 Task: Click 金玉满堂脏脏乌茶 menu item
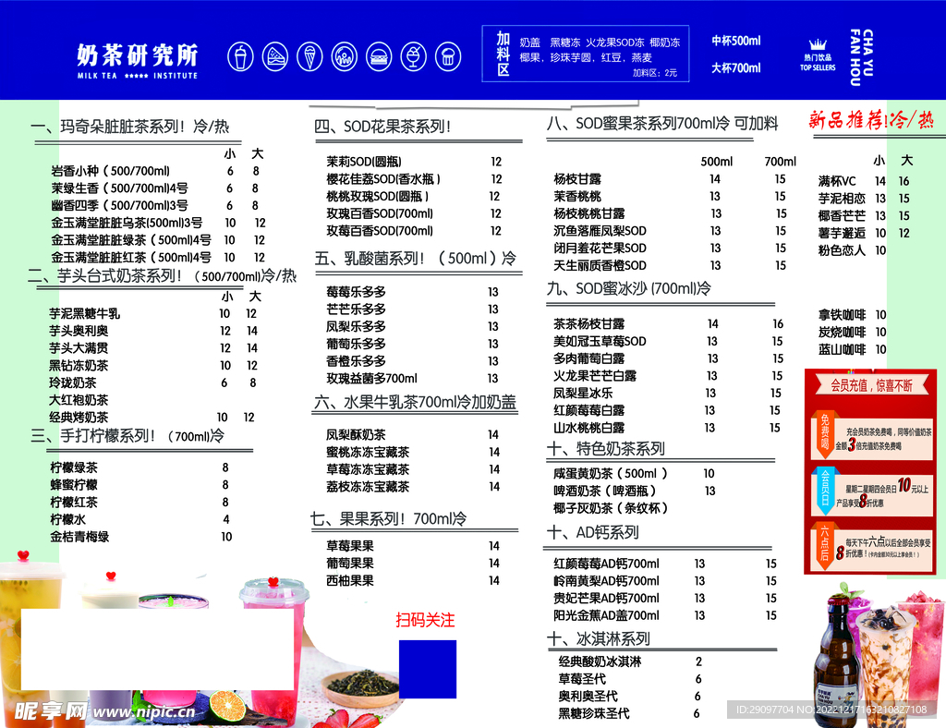click(127, 224)
